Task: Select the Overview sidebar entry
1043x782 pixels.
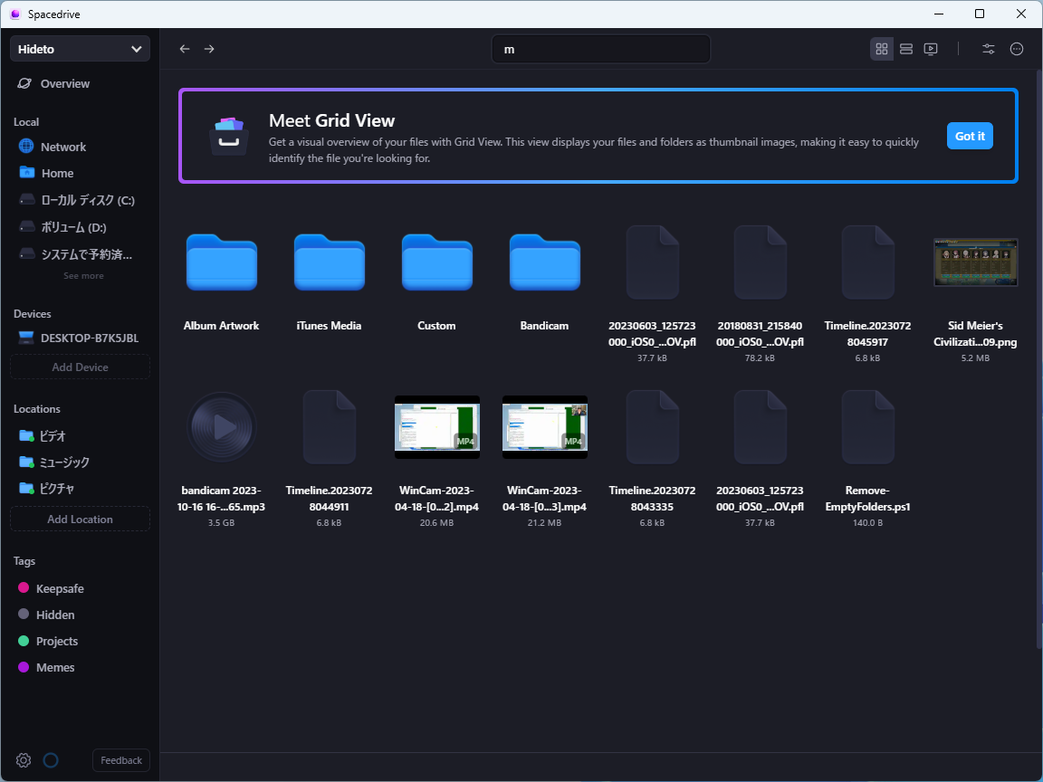Action: [63, 83]
